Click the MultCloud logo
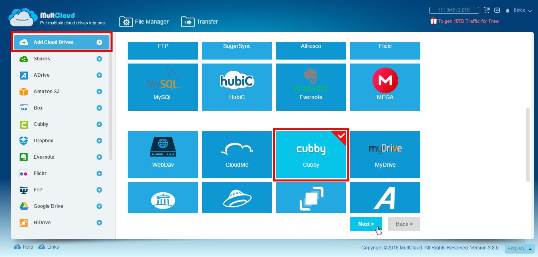This screenshot has height=257, width=538. (56, 18)
